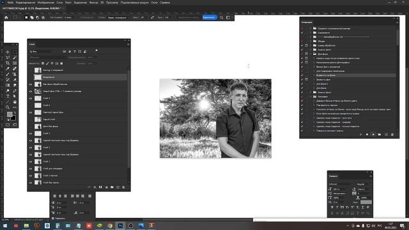Hide the 'Слой 3' layer
The height and width of the screenshot is (230, 409).
click(x=31, y=134)
